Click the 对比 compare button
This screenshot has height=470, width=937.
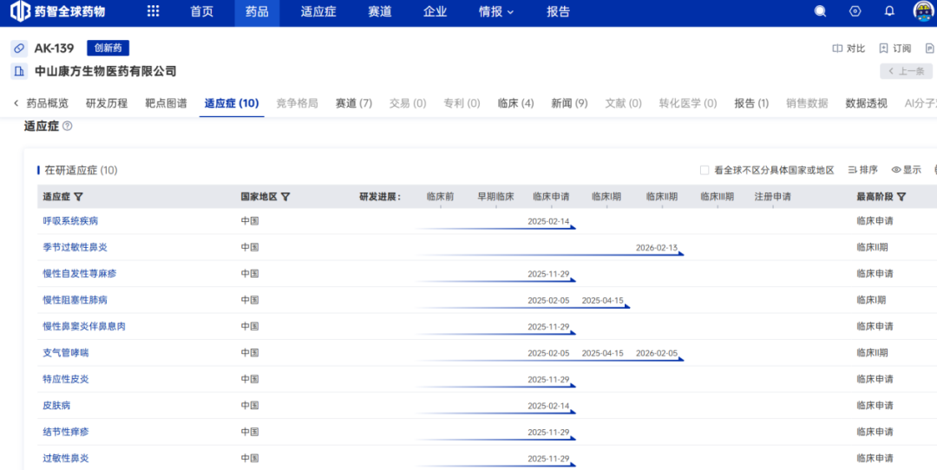[x=849, y=49]
